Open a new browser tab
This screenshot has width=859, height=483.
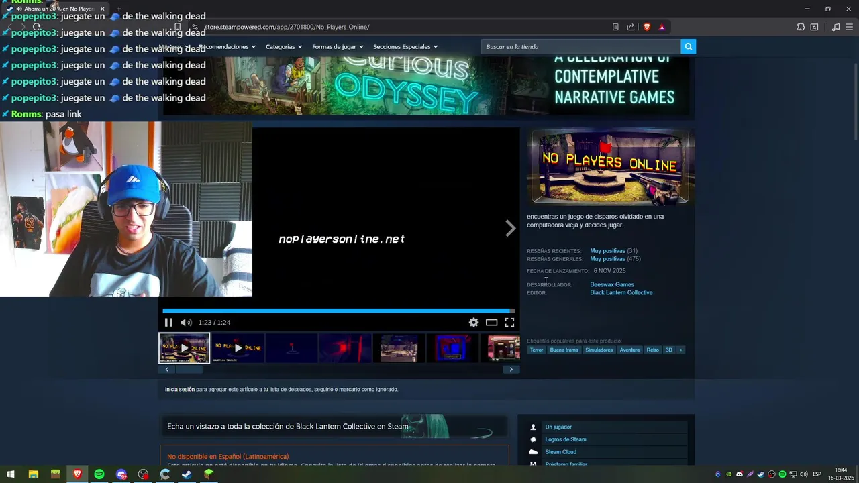point(119,9)
